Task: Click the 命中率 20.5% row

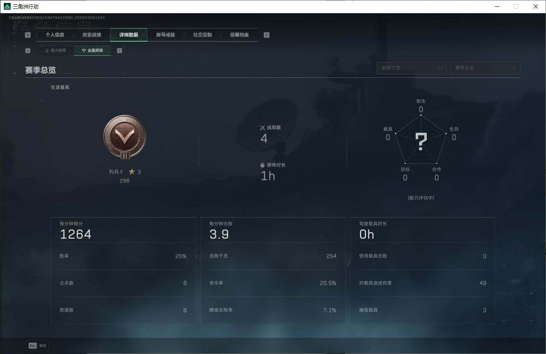Action: tap(273, 283)
